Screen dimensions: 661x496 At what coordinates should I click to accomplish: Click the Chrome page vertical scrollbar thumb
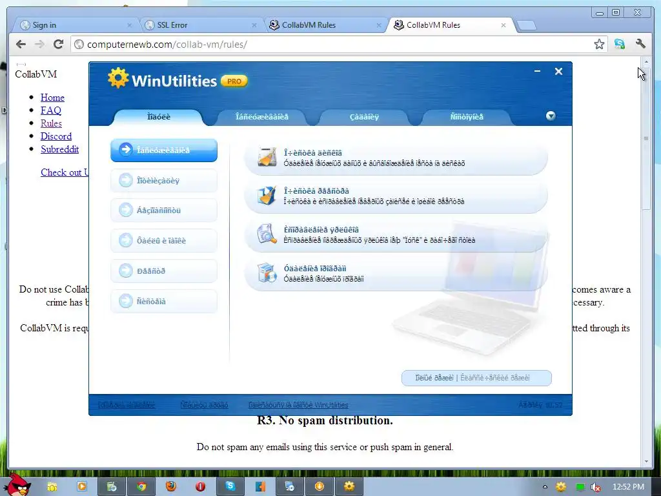click(x=646, y=138)
